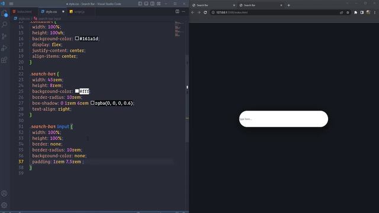
Task: Click the site information icon in address bar
Action: [213, 12]
